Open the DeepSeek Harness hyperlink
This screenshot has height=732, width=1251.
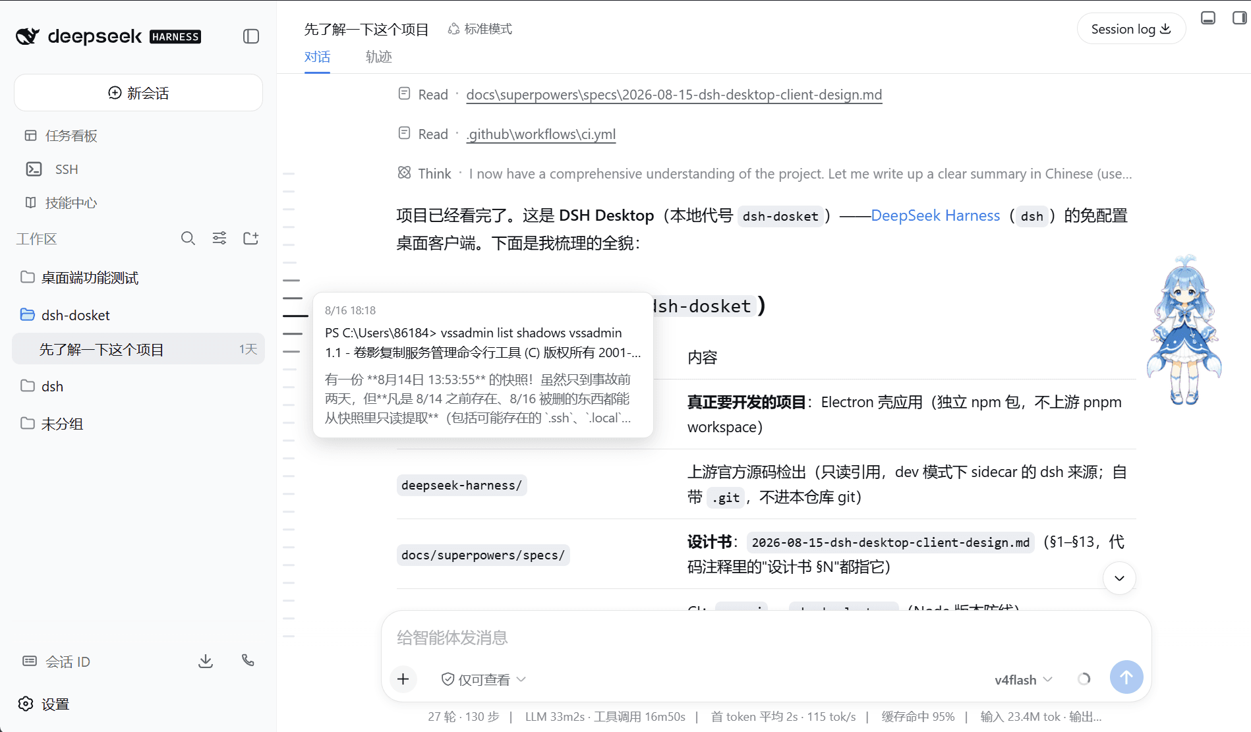pyautogui.click(x=935, y=215)
